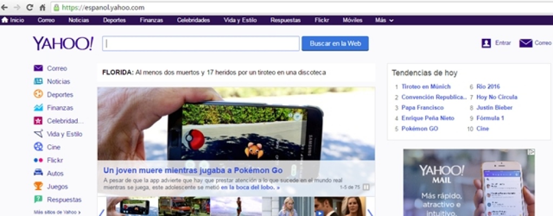The height and width of the screenshot is (216, 553).
Task: Click the Juegos trophy icon
Action: (38, 186)
